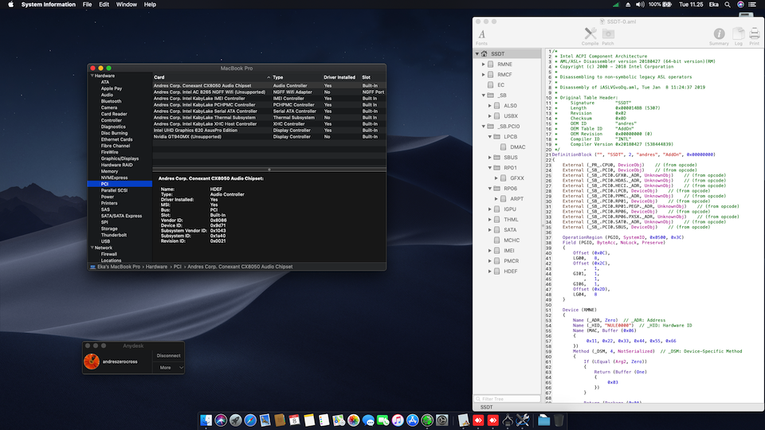Open the System Information app menu

[49, 5]
